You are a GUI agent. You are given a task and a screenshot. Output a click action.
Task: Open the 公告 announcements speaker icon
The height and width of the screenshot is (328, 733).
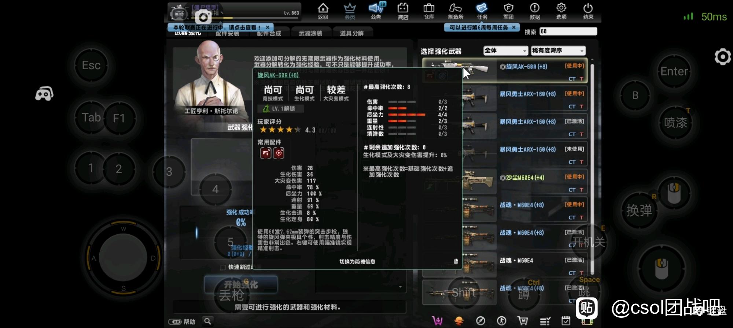376,11
